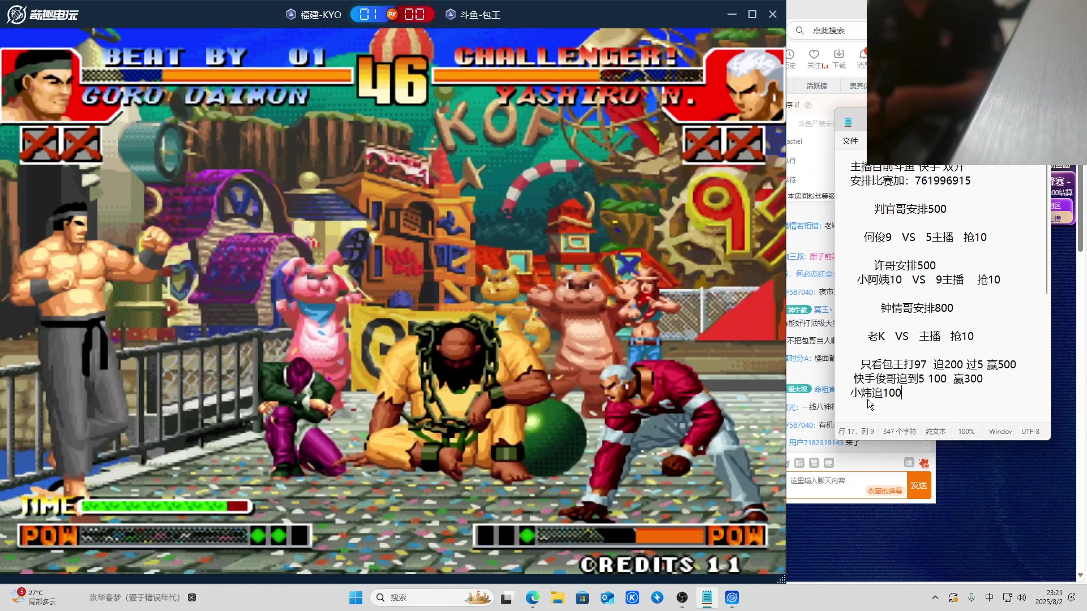Image resolution: width=1087 pixels, height=611 pixels.
Task: Open Microsoft Edge from the taskbar
Action: click(x=532, y=597)
